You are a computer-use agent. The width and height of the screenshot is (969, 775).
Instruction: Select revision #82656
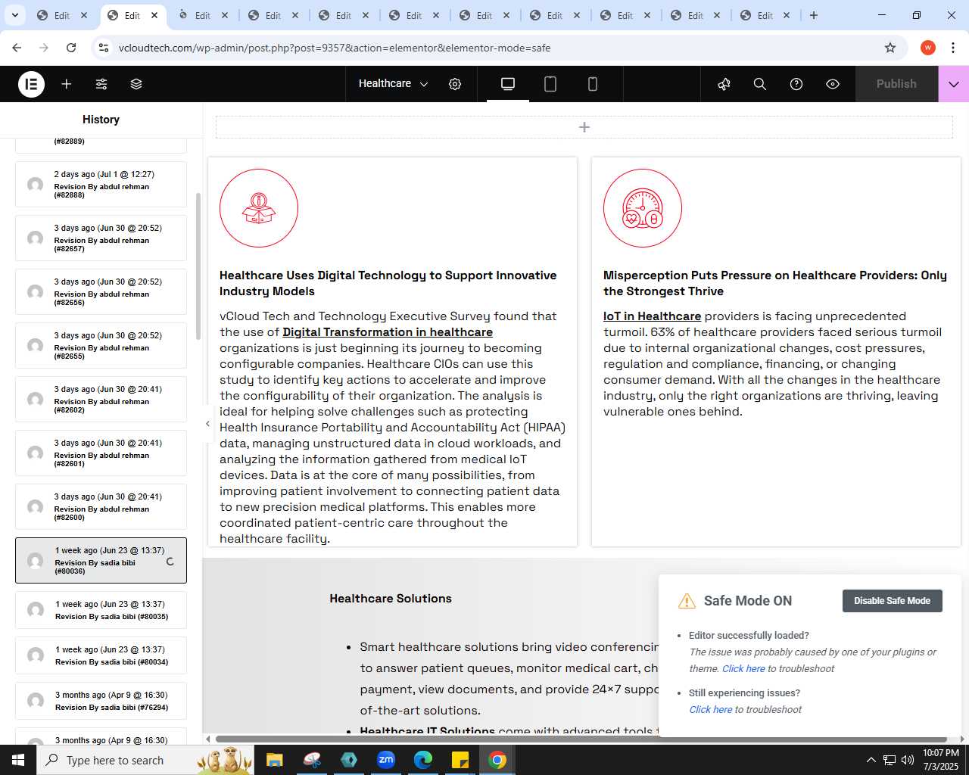point(101,291)
